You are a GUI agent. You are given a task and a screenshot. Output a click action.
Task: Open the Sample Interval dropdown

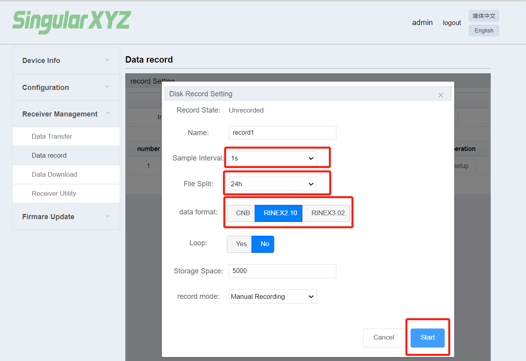click(x=273, y=159)
